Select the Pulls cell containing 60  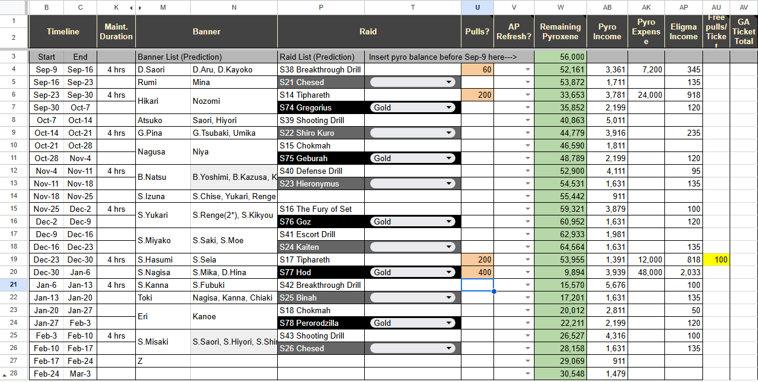pos(477,69)
